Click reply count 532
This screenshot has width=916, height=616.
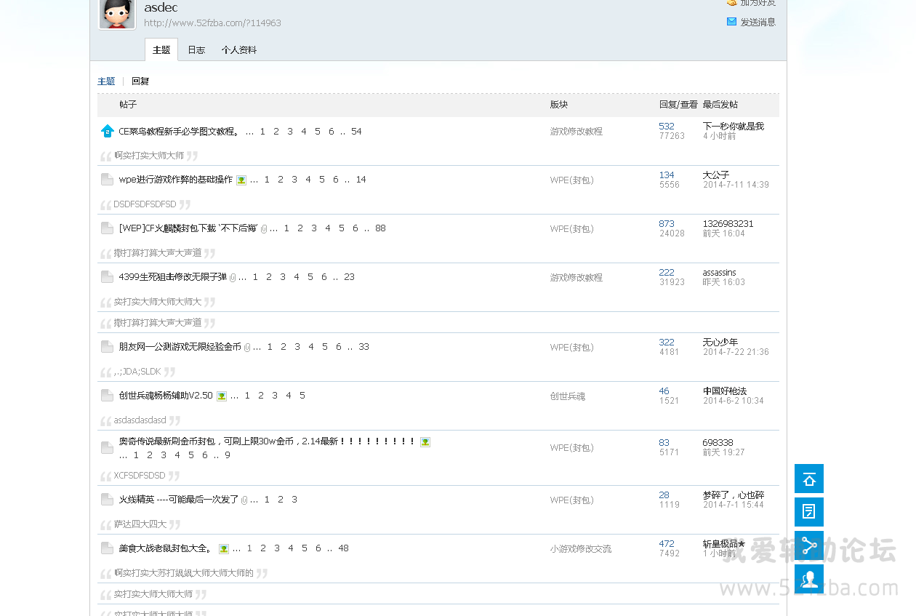pyautogui.click(x=667, y=127)
